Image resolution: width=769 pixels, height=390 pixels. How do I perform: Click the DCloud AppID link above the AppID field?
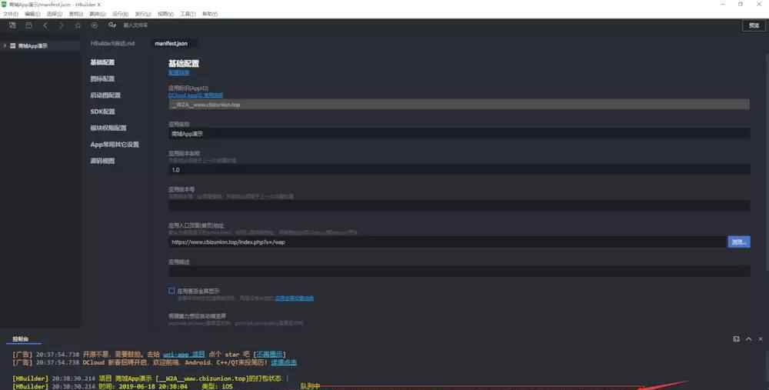pyautogui.click(x=195, y=95)
